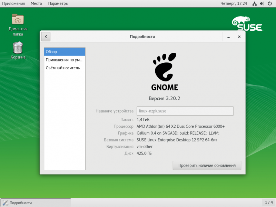
Task: Click the tools icon in the taskbar entry
Action: tap(5, 203)
